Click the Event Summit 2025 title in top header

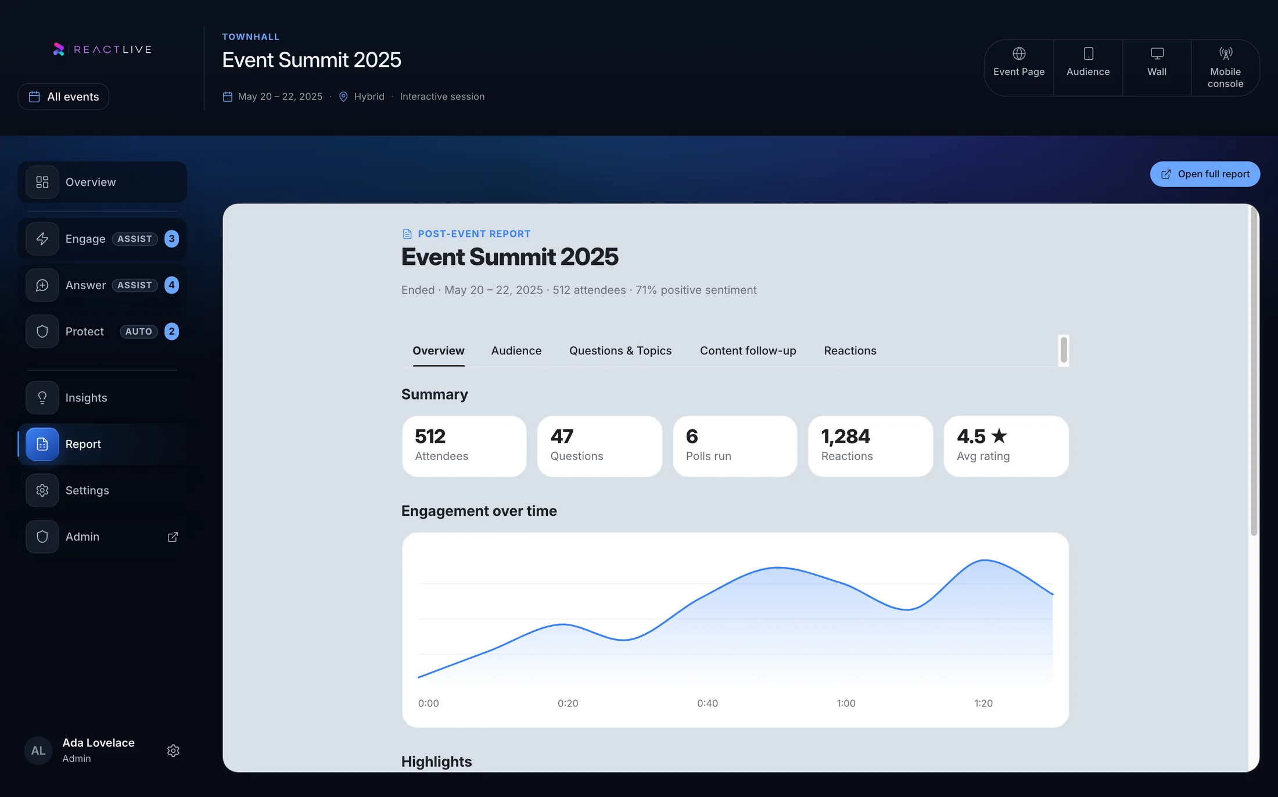pyautogui.click(x=311, y=60)
